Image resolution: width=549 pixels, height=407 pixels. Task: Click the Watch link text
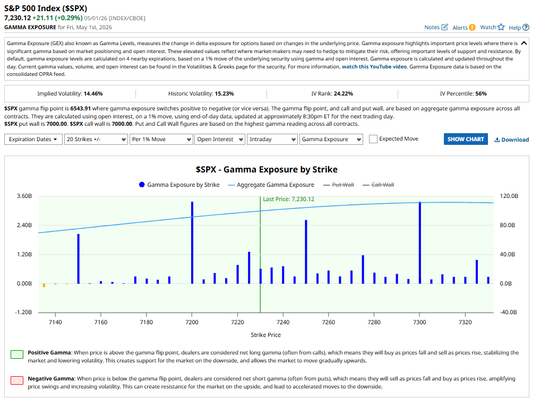coord(488,27)
